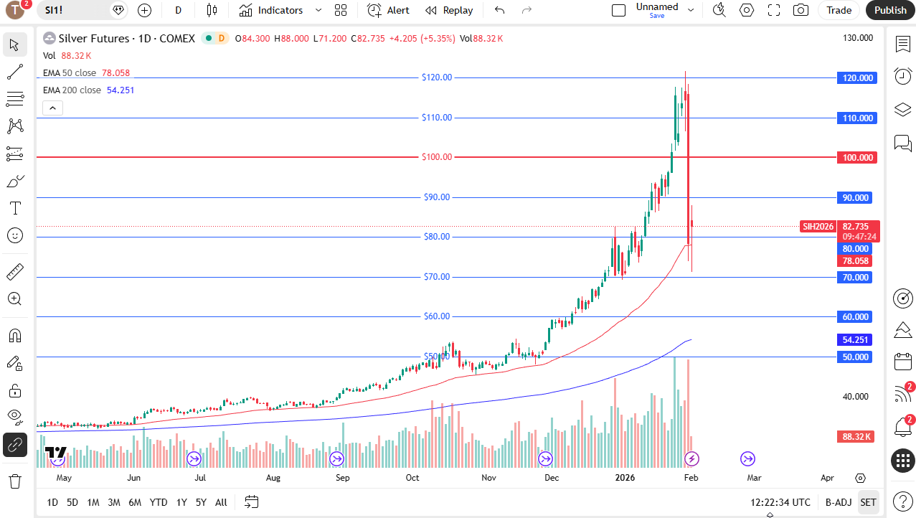The image size is (916, 518).
Task: Open forecasting and measurement tools
Action: (x=14, y=154)
